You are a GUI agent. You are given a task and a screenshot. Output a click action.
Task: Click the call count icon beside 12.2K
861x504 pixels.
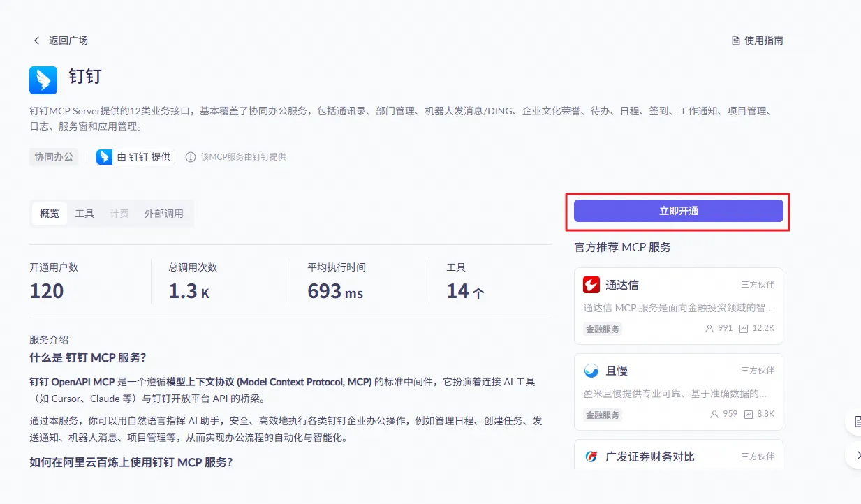[x=744, y=328]
